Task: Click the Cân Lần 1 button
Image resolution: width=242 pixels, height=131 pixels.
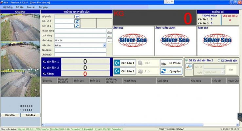Action: point(125,63)
